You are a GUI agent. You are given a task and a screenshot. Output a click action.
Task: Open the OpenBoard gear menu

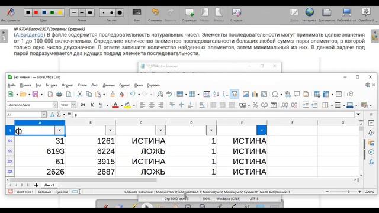pyautogui.click(x=366, y=12)
